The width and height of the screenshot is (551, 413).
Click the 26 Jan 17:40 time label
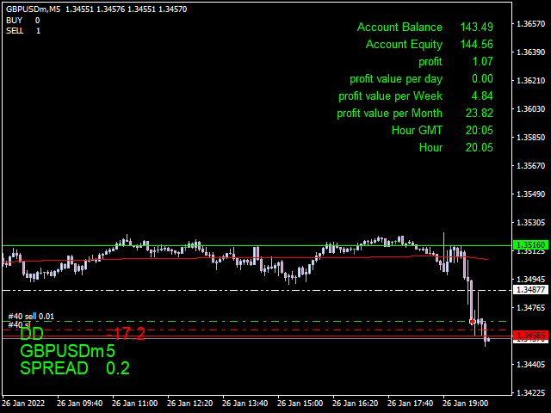pos(410,404)
